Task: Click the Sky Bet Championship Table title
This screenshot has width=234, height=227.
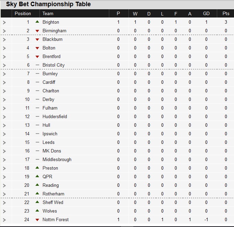Action: point(48,4)
